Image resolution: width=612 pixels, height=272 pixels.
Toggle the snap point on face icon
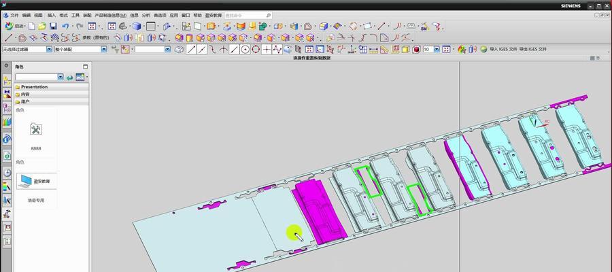click(288, 49)
